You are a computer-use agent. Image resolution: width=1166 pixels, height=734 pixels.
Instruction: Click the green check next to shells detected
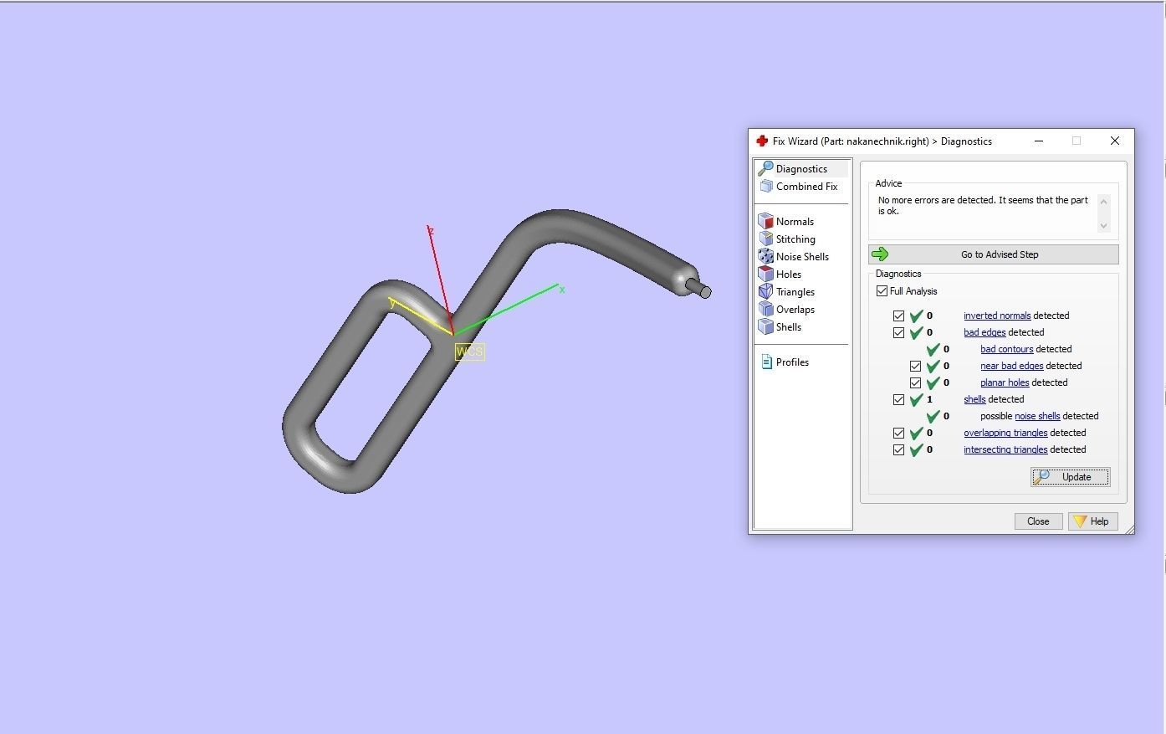point(916,400)
